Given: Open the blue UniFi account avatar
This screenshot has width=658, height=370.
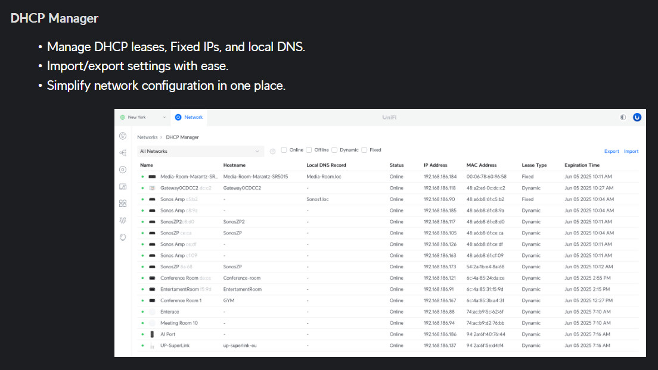Looking at the screenshot, I should [x=637, y=117].
